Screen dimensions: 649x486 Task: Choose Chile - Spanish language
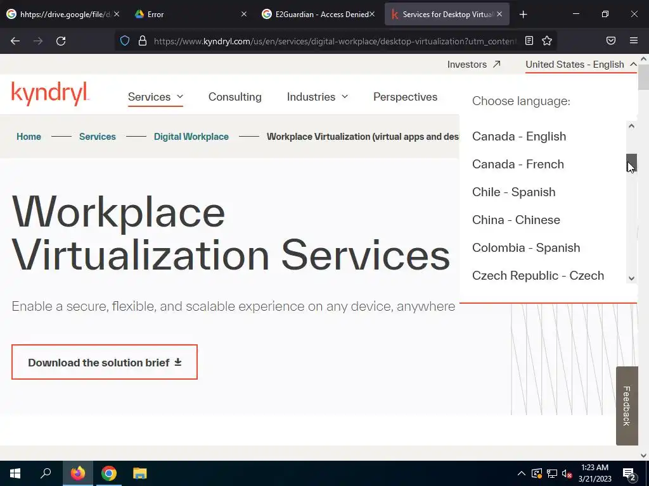click(513, 192)
